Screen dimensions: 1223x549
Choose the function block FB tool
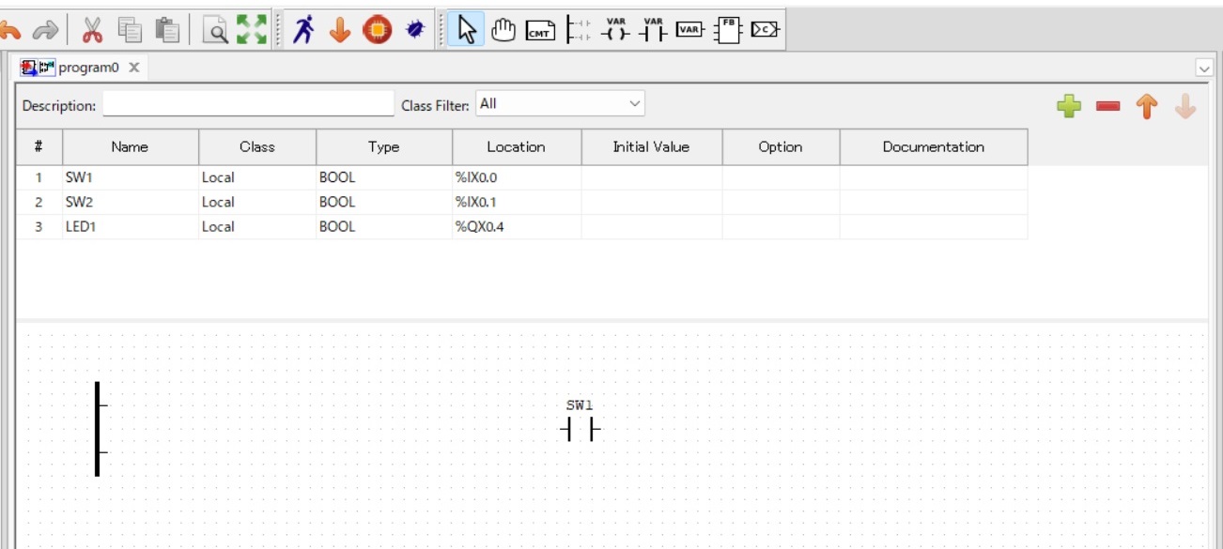728,31
